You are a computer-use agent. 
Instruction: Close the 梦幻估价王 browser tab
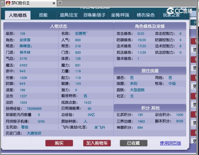[x=54, y=3]
